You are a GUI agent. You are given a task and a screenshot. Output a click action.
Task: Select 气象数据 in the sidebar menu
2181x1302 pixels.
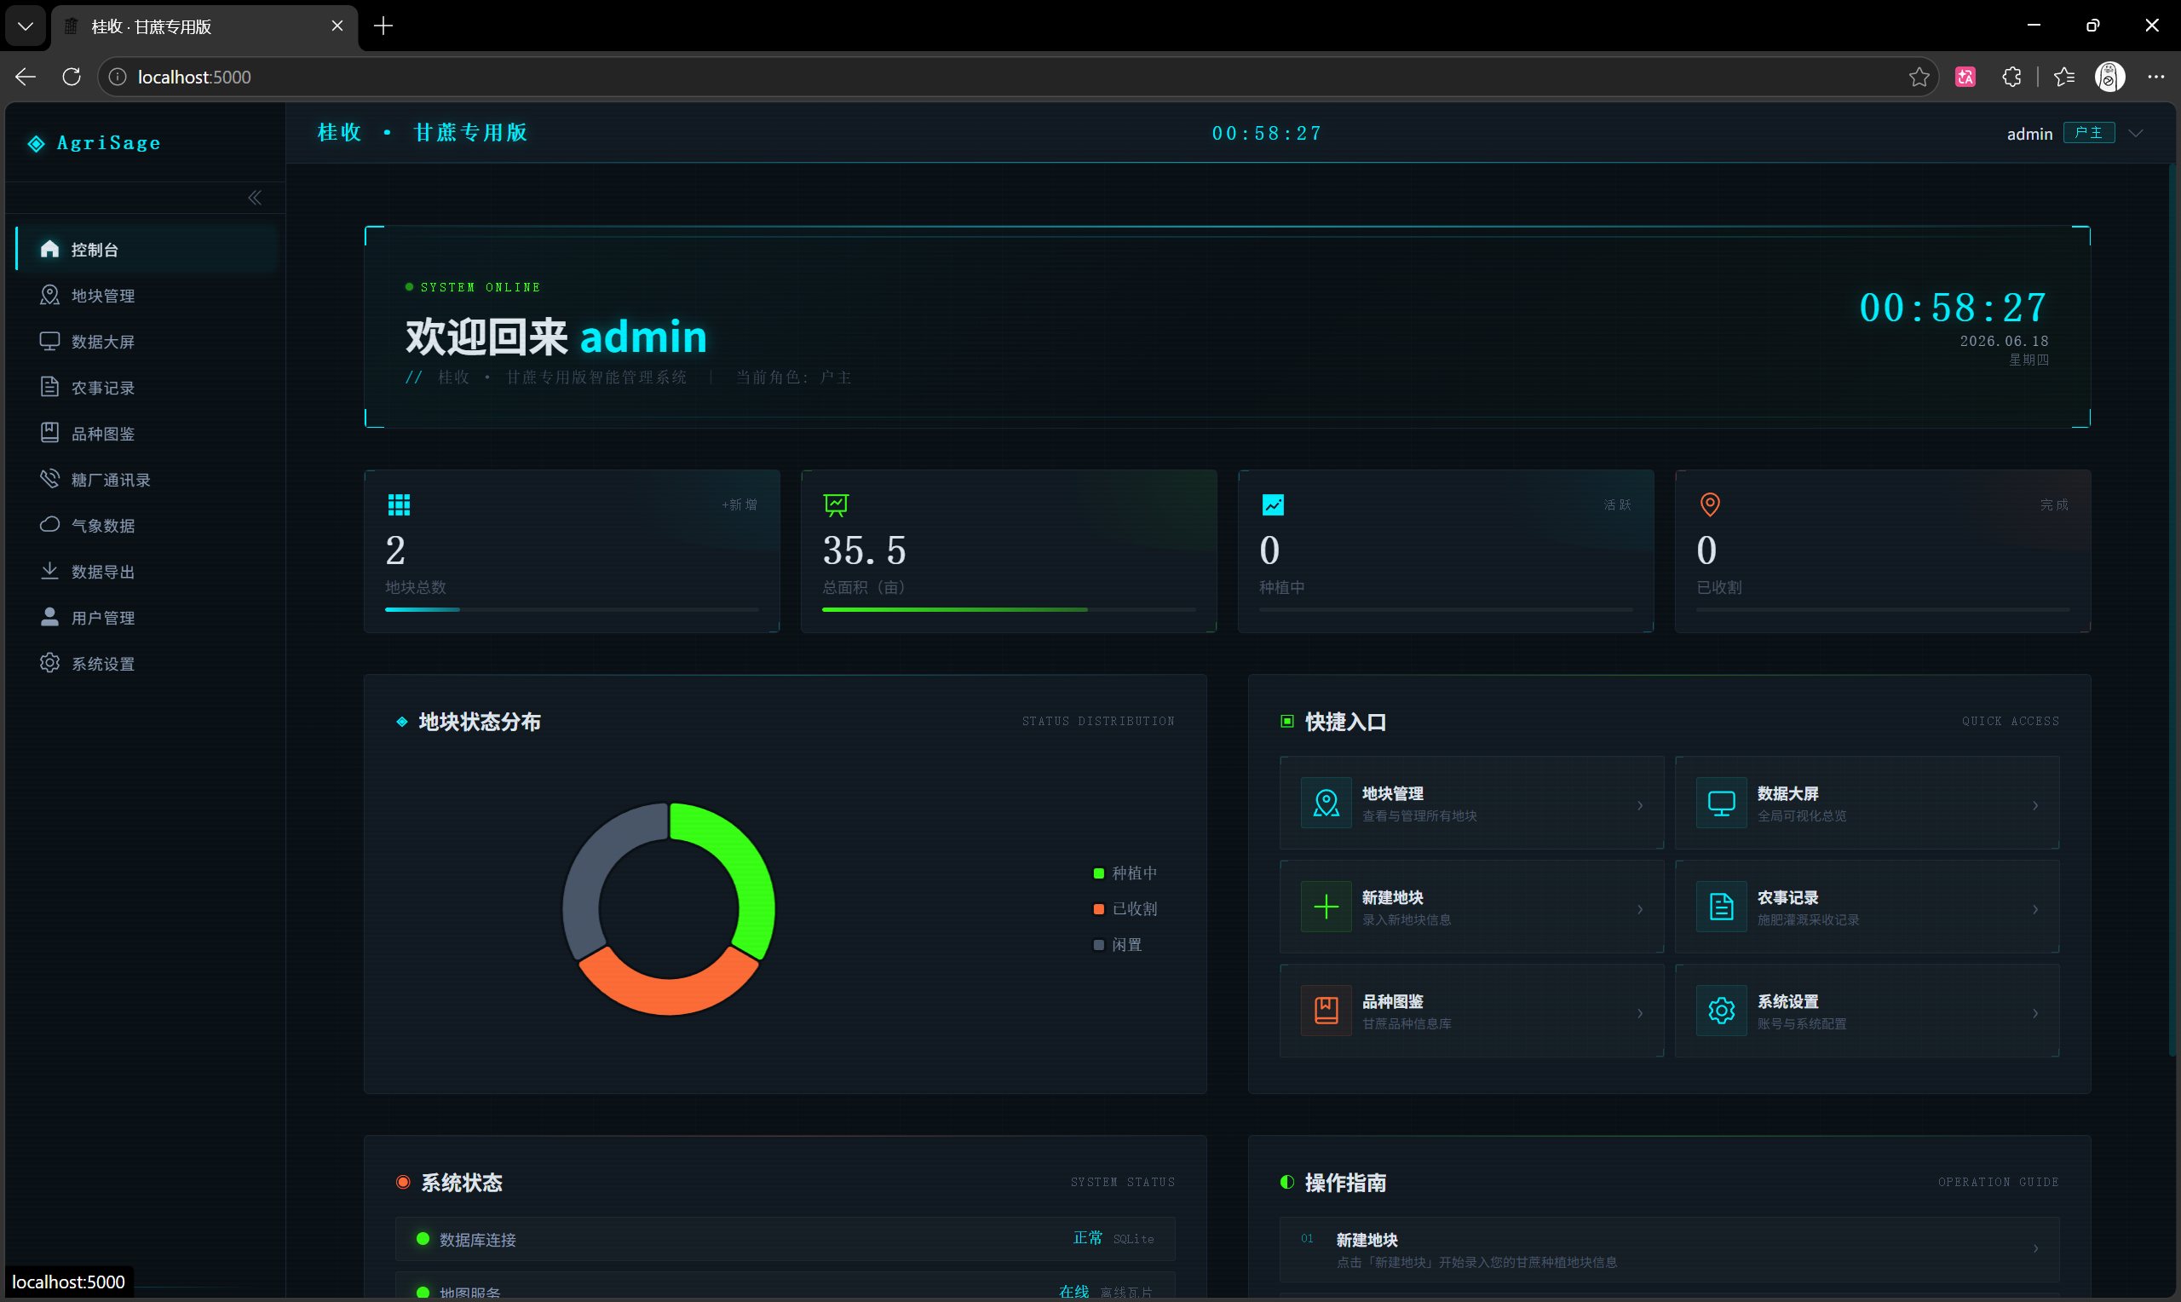pyautogui.click(x=147, y=526)
